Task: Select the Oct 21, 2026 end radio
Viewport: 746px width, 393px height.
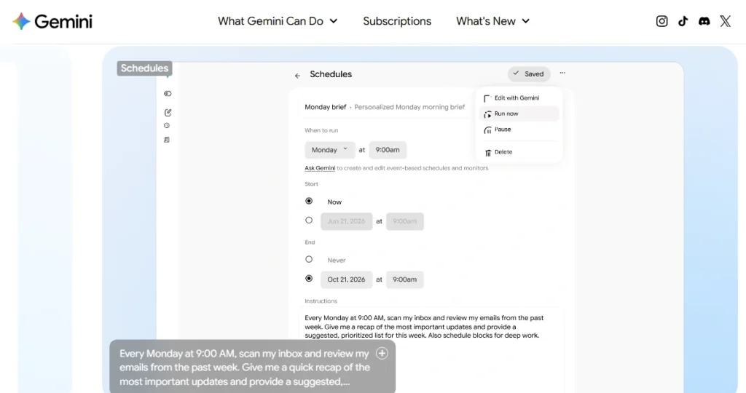Action: point(309,279)
